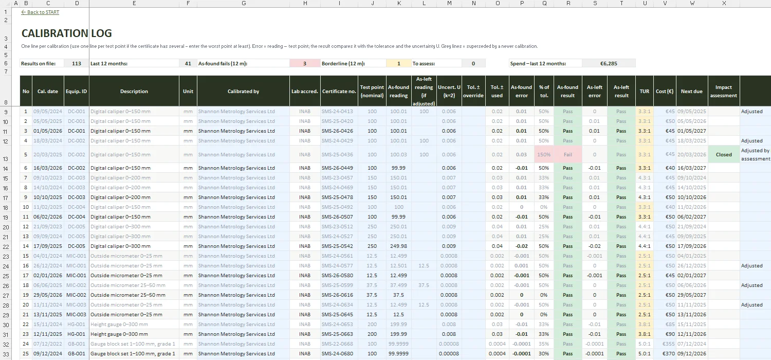Select Height gauge 0–300 mm in line 23

point(134,334)
